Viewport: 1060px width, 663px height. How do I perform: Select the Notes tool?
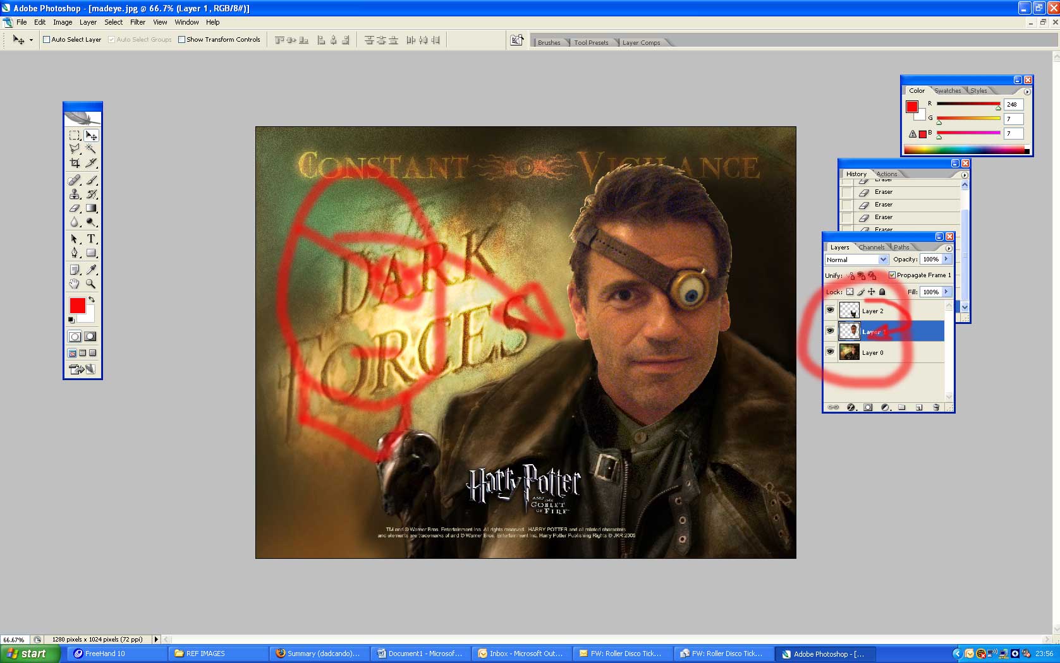click(75, 270)
